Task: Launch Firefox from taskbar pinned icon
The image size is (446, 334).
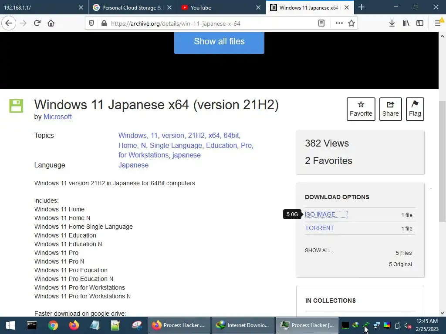Action: coord(74,325)
